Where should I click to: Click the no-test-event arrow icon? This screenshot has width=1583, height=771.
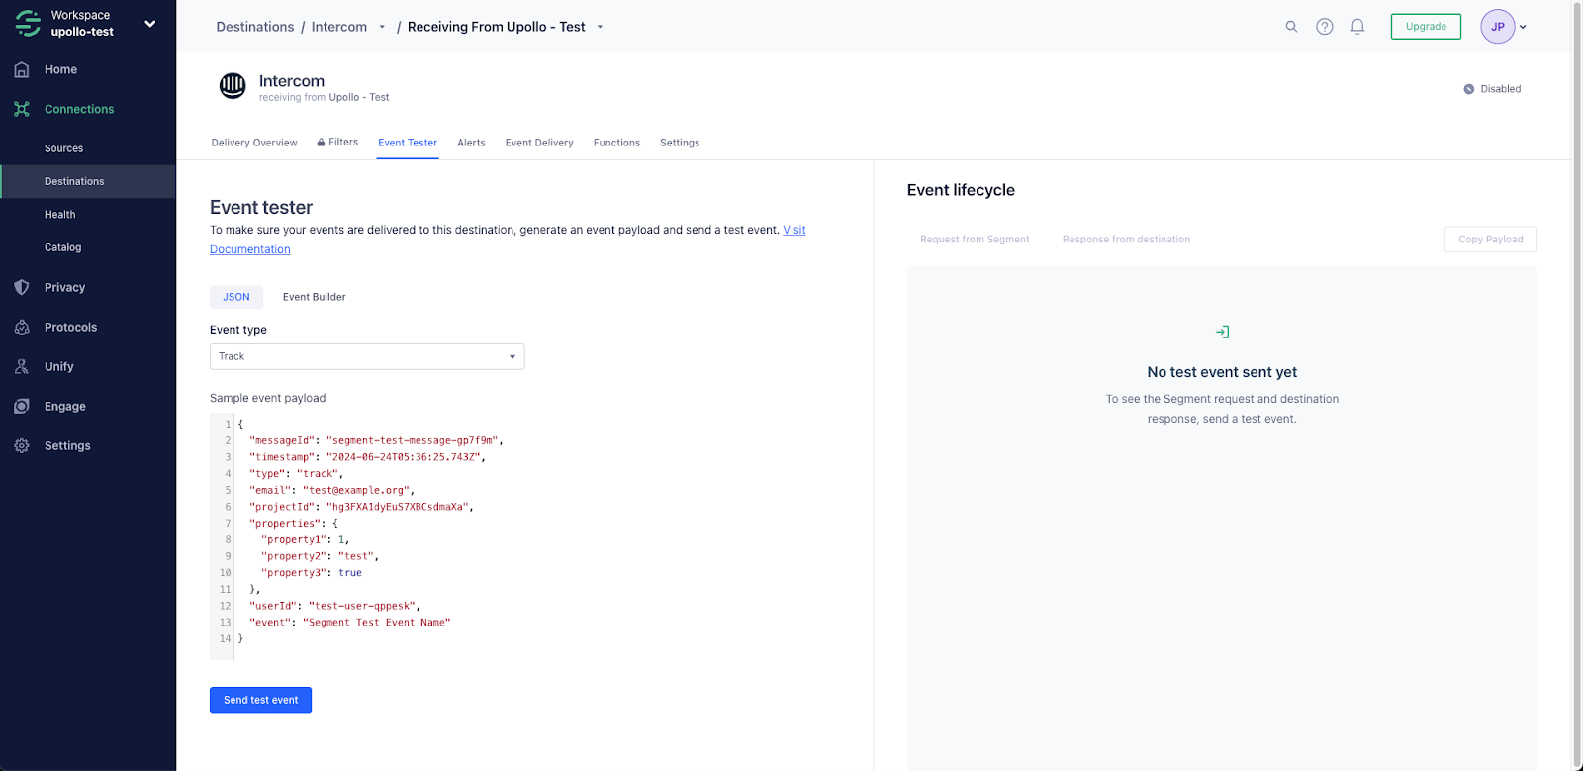click(1222, 332)
